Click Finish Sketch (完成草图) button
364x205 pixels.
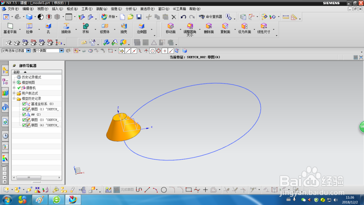(x=124, y=190)
